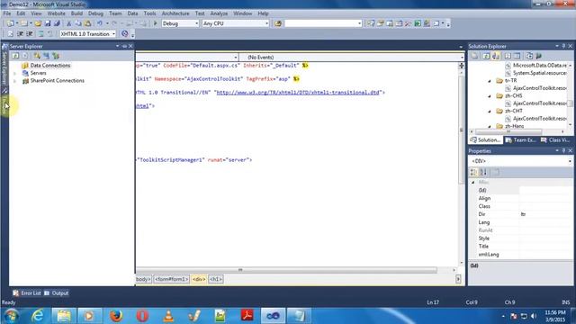Click the Open File folder icon
Viewport: 576px width, 324px height.
coord(38,23)
